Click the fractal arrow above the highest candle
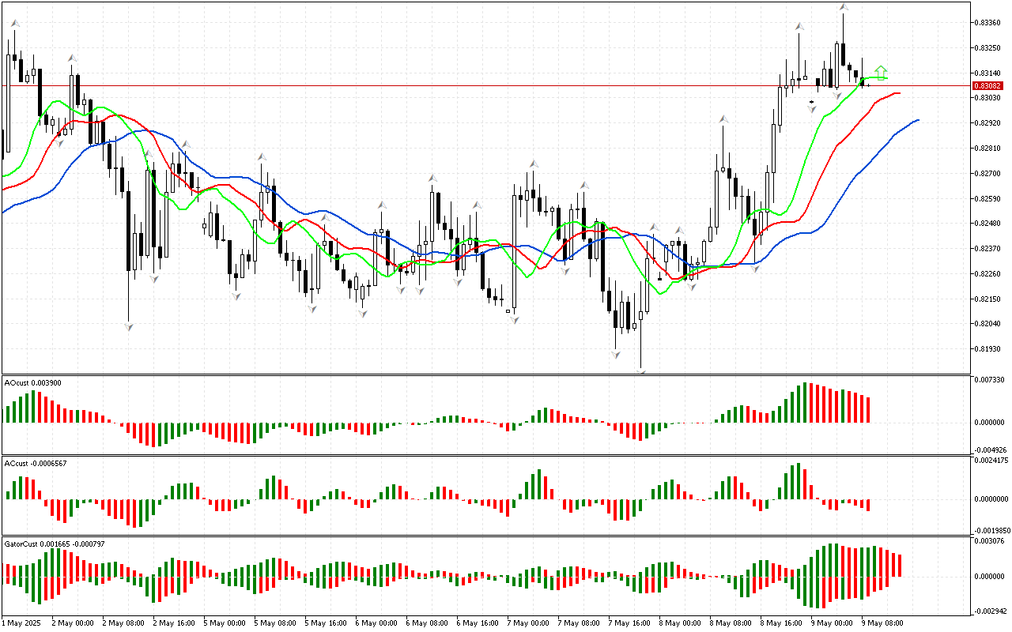Screen dimensions: 1012x632 [x=844, y=7]
